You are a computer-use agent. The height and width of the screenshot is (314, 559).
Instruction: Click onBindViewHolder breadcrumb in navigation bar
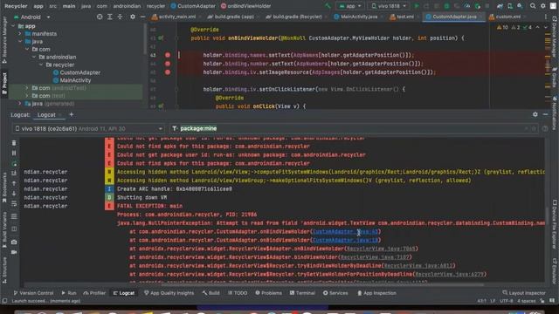click(245, 6)
